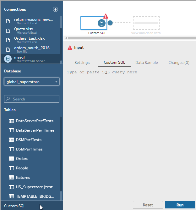Click the add connection plus icon

point(55,9)
